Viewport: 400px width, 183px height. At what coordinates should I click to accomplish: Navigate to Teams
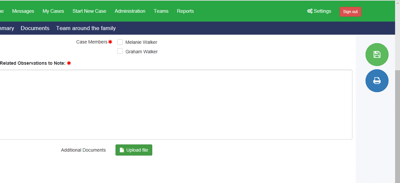point(161,11)
